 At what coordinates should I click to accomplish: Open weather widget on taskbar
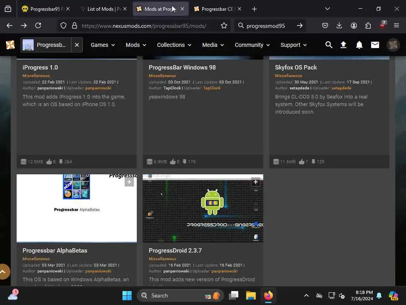click(x=13, y=295)
